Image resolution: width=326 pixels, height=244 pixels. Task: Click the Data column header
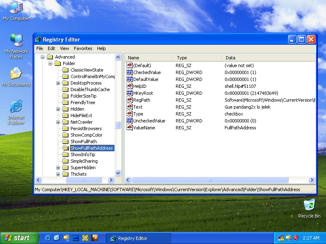click(269, 58)
